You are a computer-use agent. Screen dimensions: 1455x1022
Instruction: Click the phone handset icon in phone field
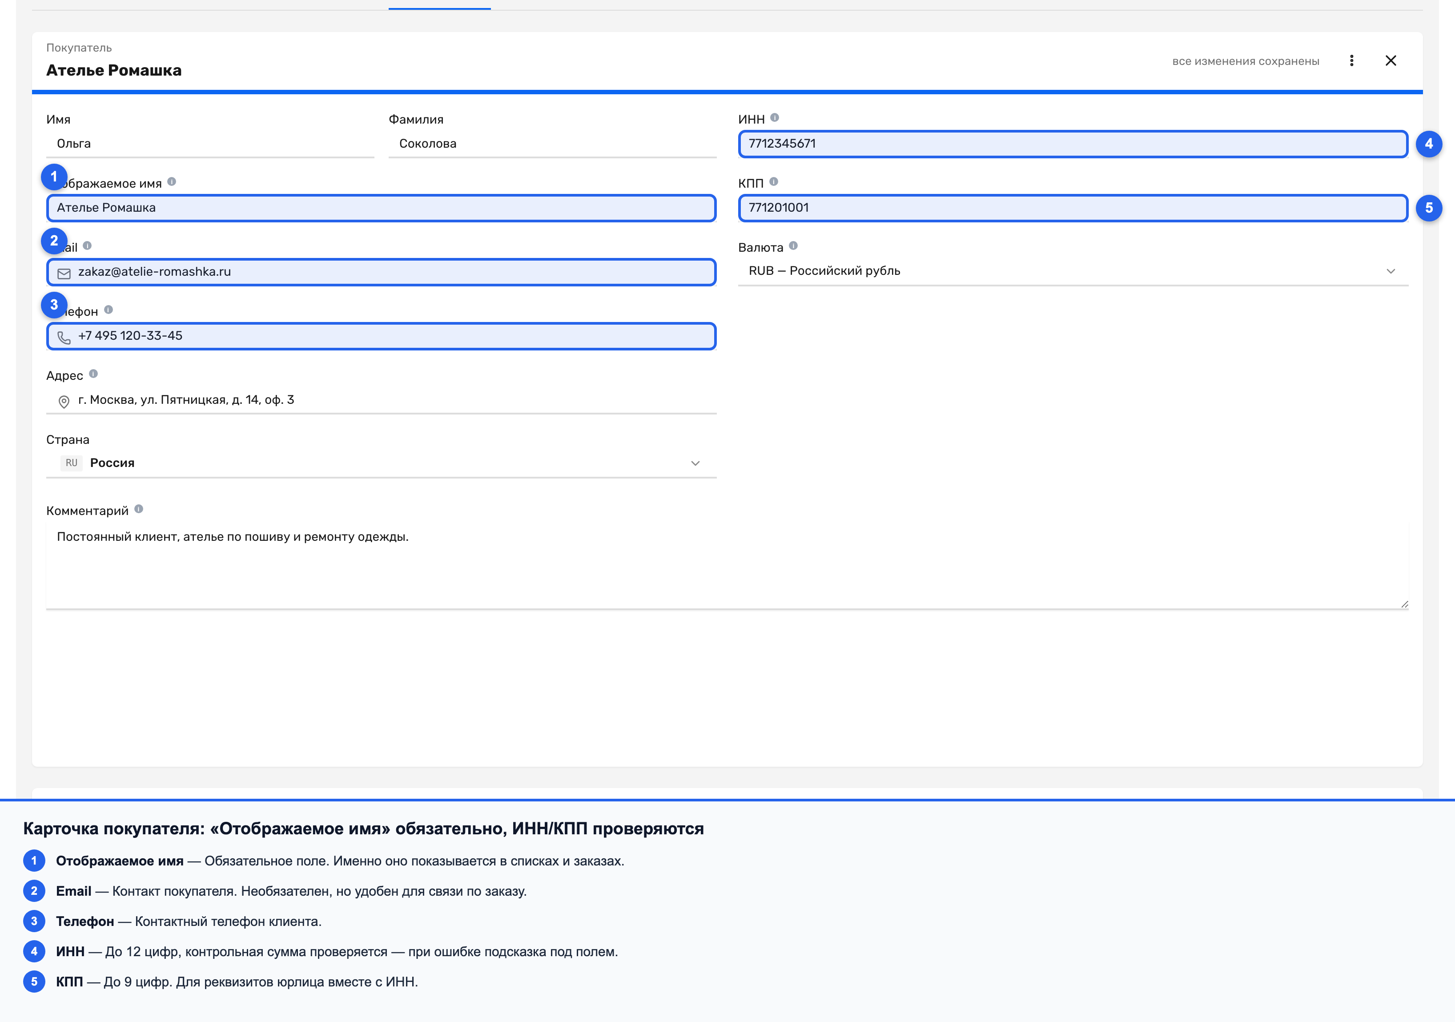coord(64,337)
